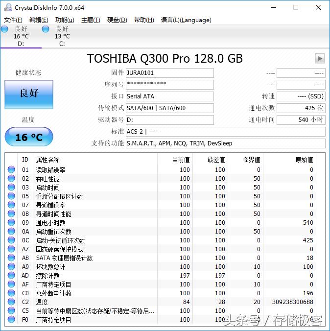Click current value 197 in 擦除计数 row

(185, 275)
